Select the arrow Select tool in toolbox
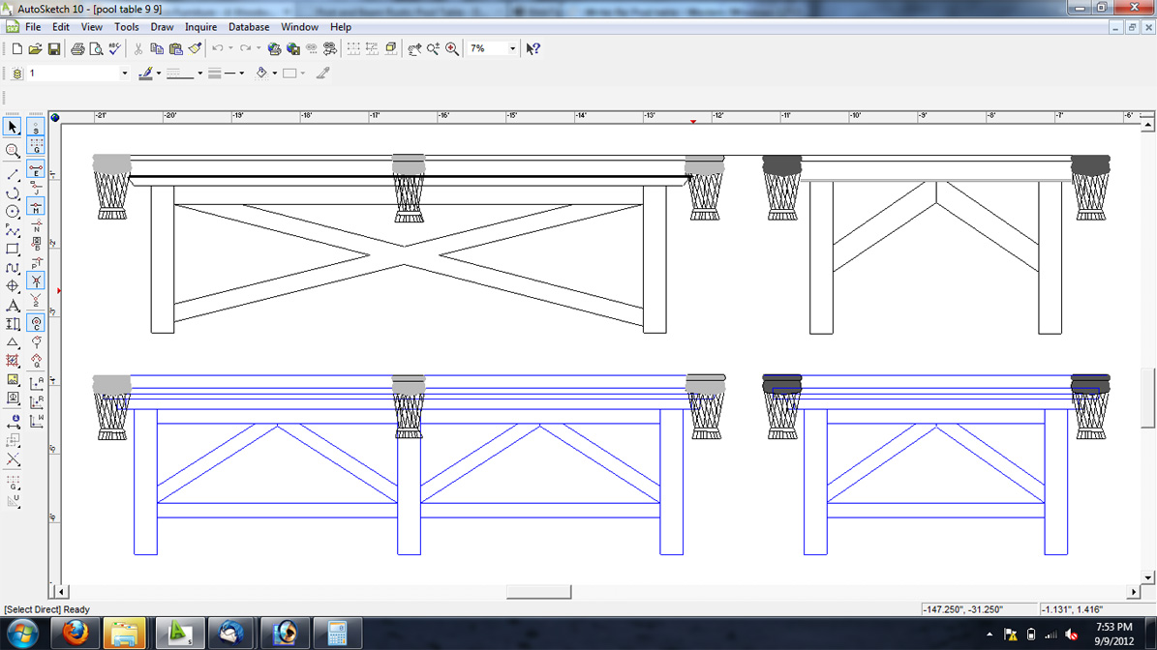Image resolution: width=1157 pixels, height=650 pixels. (x=13, y=128)
